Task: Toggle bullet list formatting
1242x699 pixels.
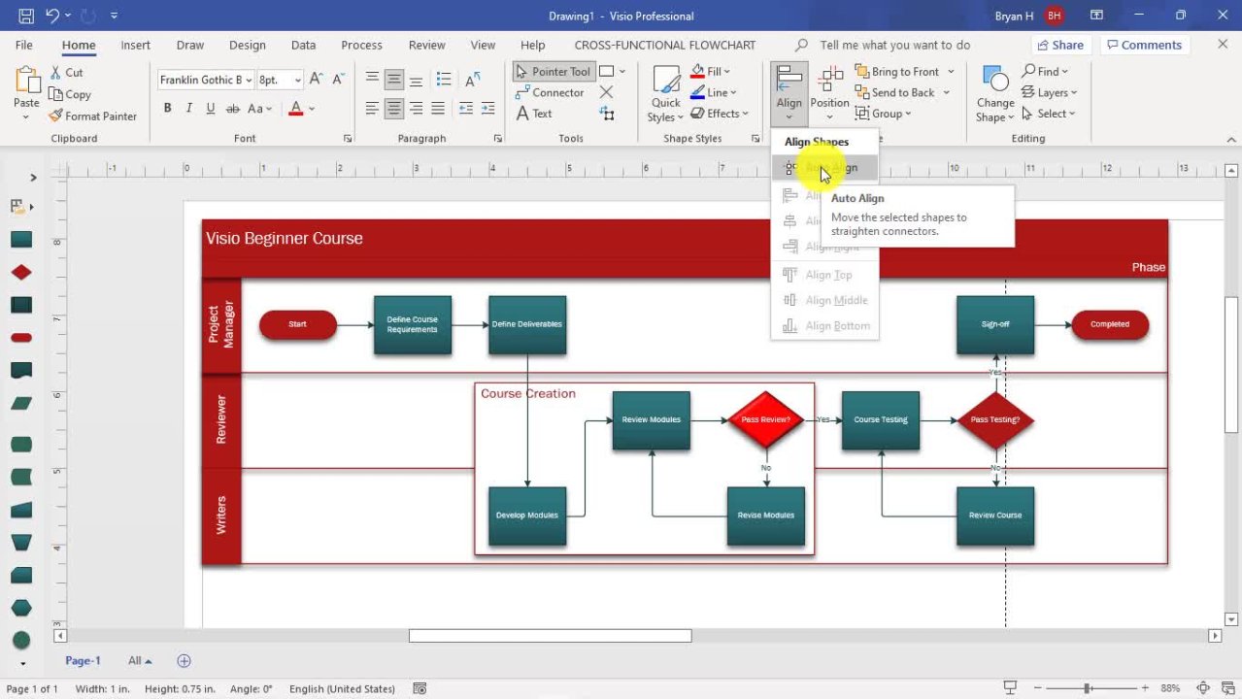Action: [444, 80]
